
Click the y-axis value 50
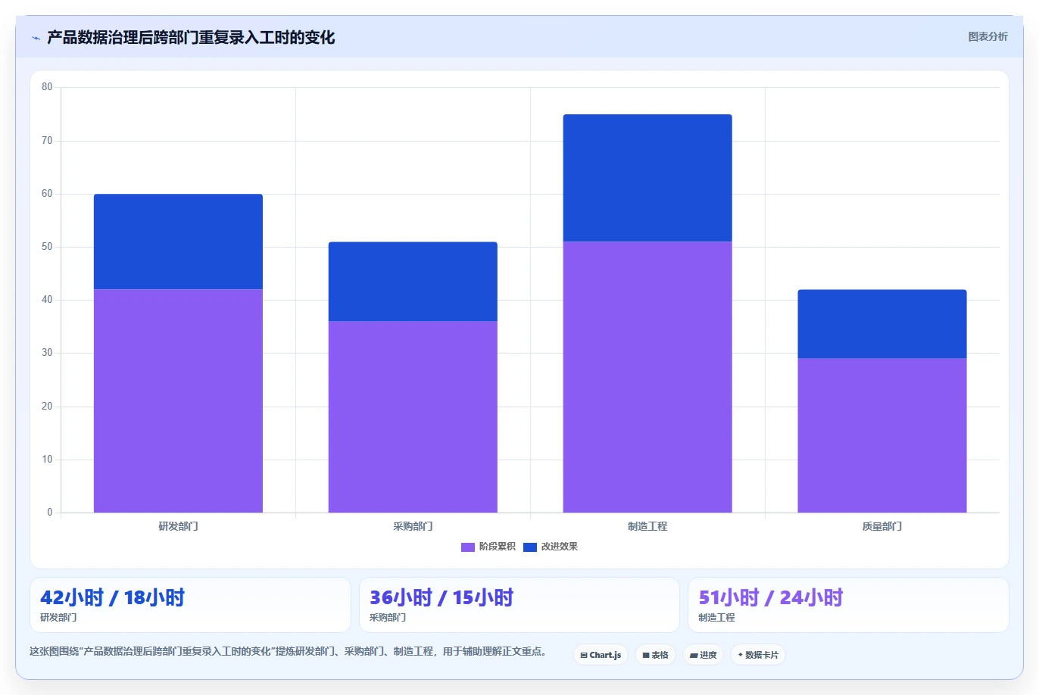(x=47, y=247)
